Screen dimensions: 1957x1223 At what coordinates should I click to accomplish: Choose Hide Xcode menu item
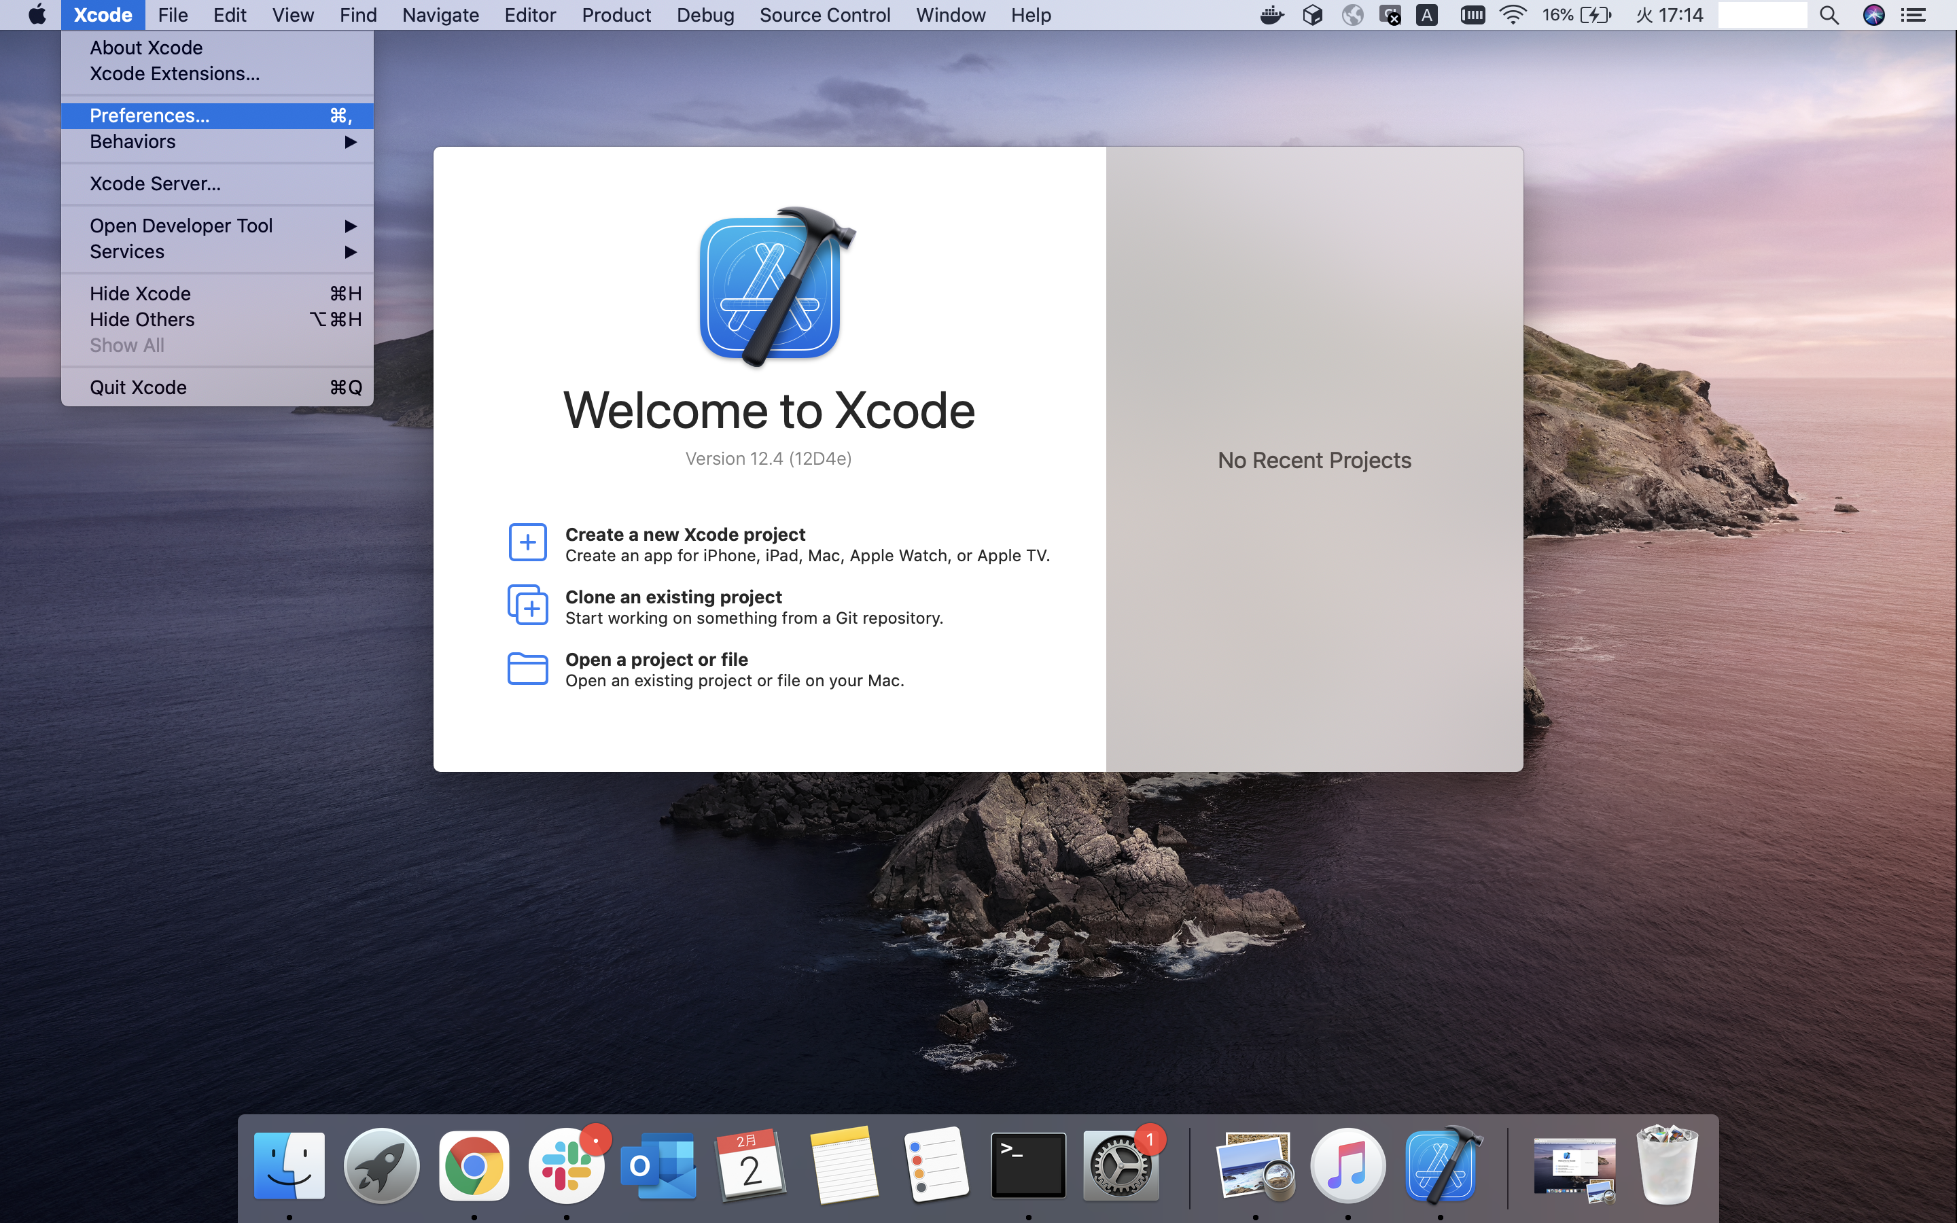pyautogui.click(x=217, y=294)
